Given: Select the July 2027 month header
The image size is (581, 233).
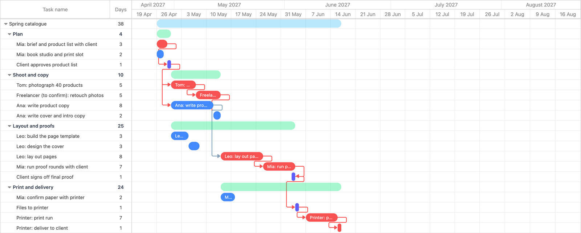Looking at the screenshot, I should tap(446, 5).
